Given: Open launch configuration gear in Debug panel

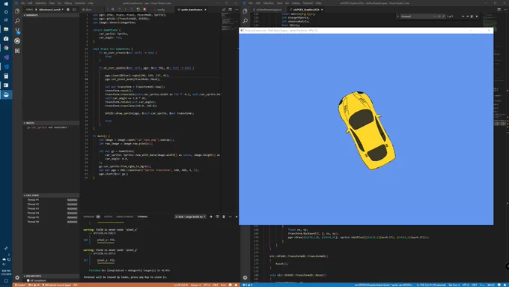Looking at the screenshot, I should (x=68, y=10).
